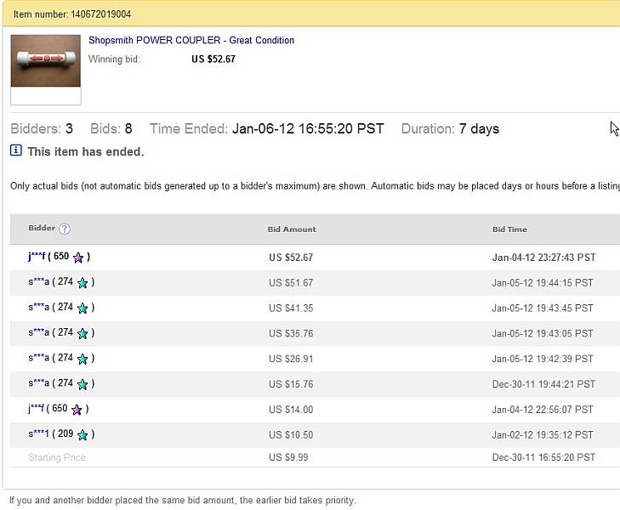Click teal star beside s***1 bidder
The width and height of the screenshot is (620, 510).
(82, 435)
